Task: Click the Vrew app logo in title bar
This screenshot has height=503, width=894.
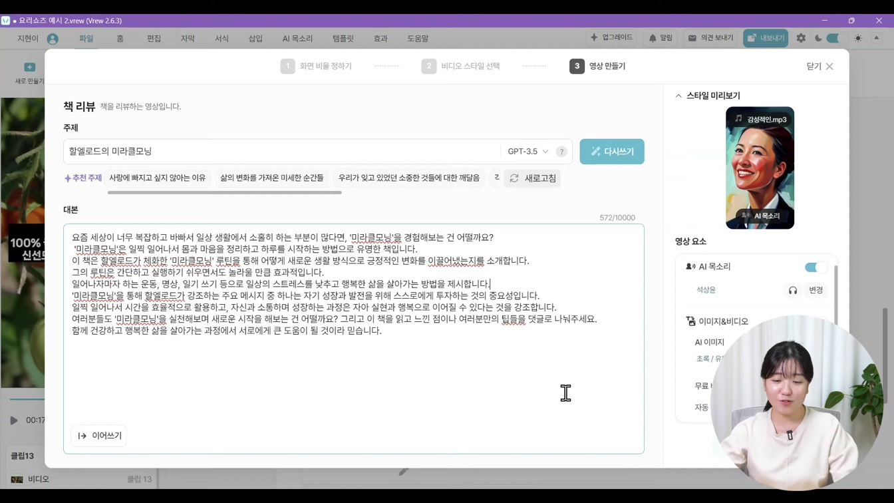Action: tap(6, 21)
